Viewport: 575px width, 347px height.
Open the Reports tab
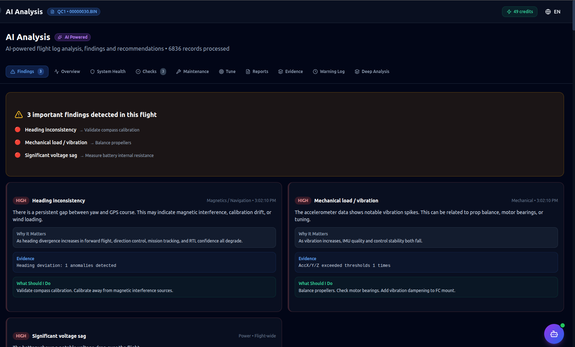tap(257, 72)
